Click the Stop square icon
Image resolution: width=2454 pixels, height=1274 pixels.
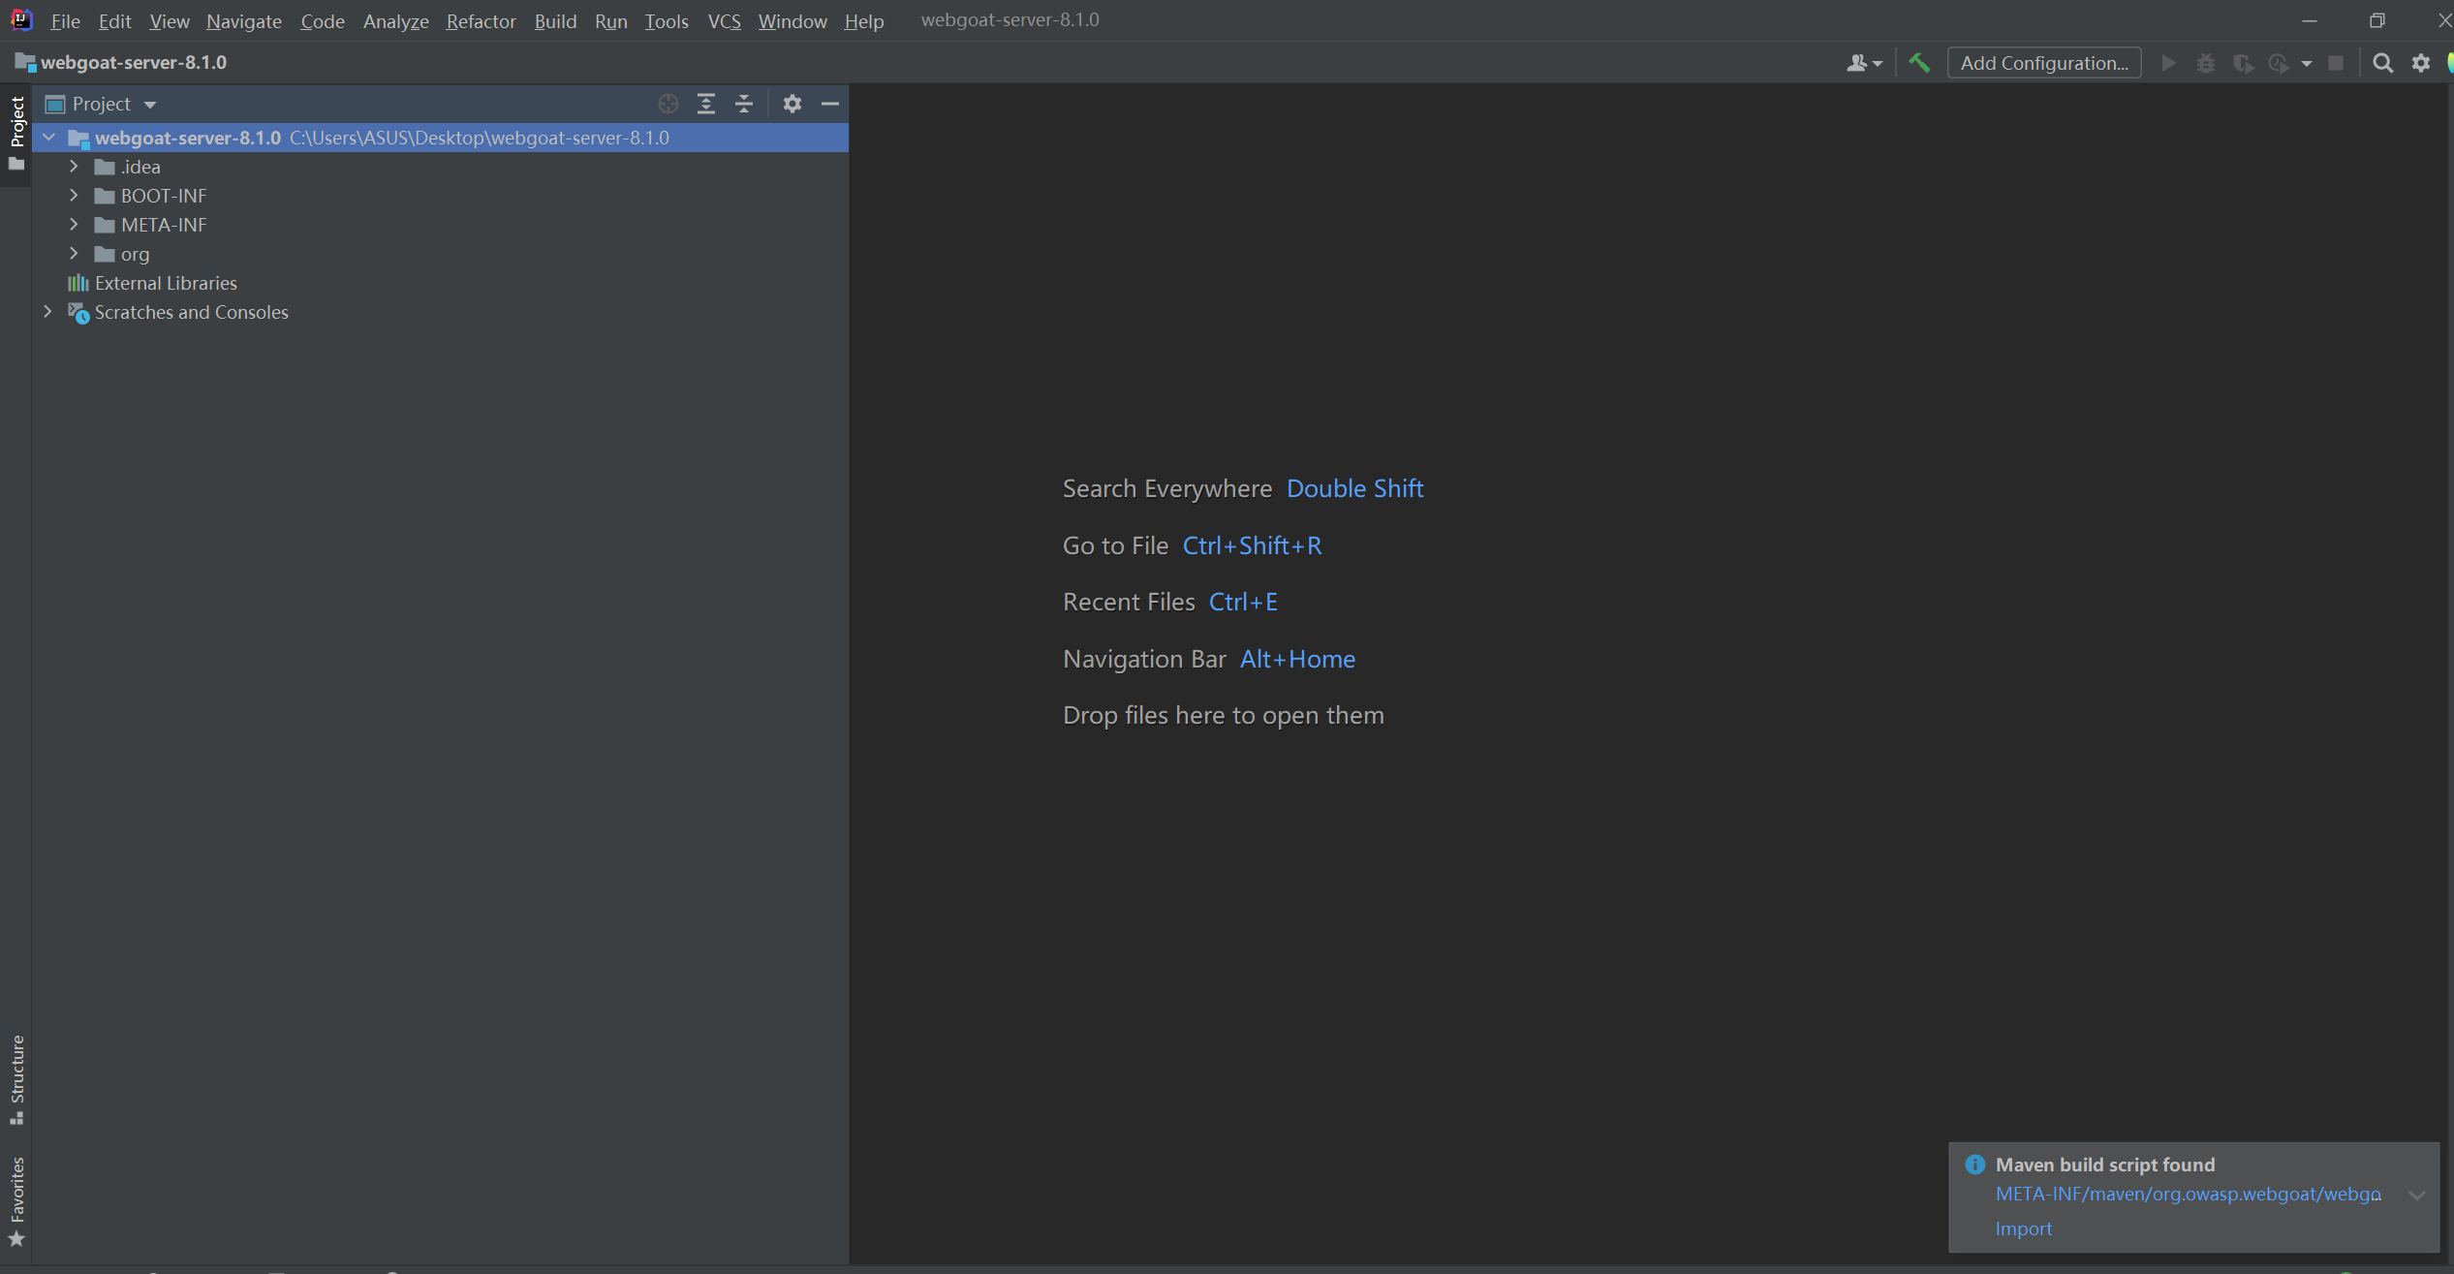(x=2336, y=63)
